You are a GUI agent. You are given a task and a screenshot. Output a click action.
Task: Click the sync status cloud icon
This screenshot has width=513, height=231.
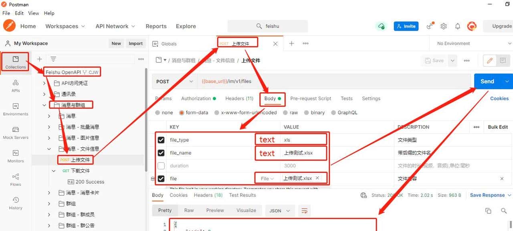coord(381,26)
